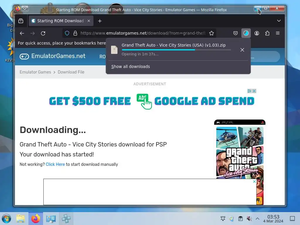Click the zip file icon in downloads panel
The image size is (300, 225).
click(114, 50)
